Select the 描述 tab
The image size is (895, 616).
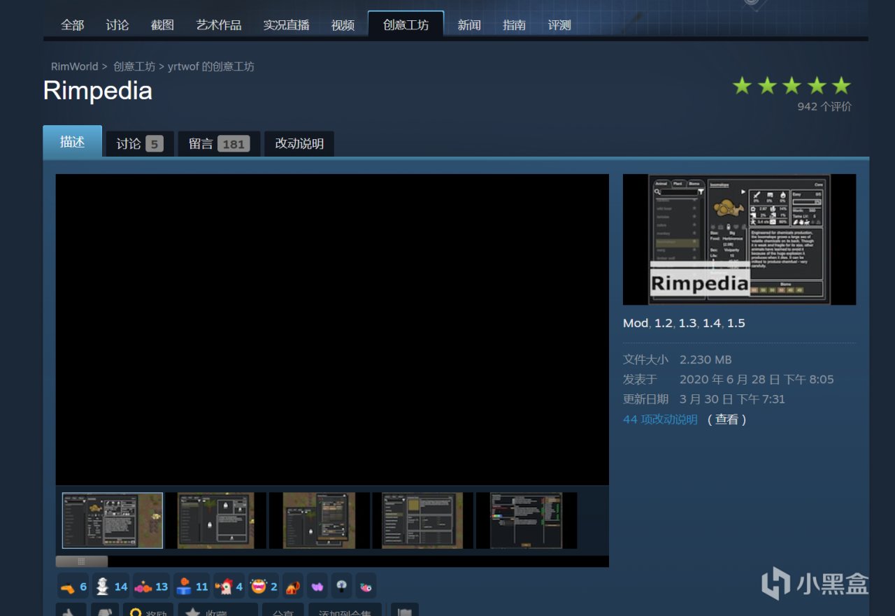tap(72, 142)
